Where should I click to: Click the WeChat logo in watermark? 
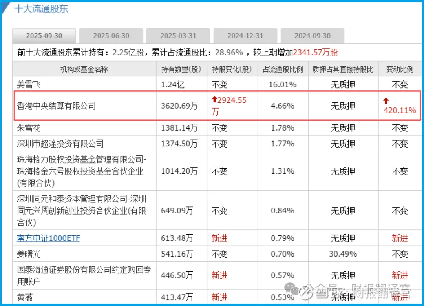(291, 289)
